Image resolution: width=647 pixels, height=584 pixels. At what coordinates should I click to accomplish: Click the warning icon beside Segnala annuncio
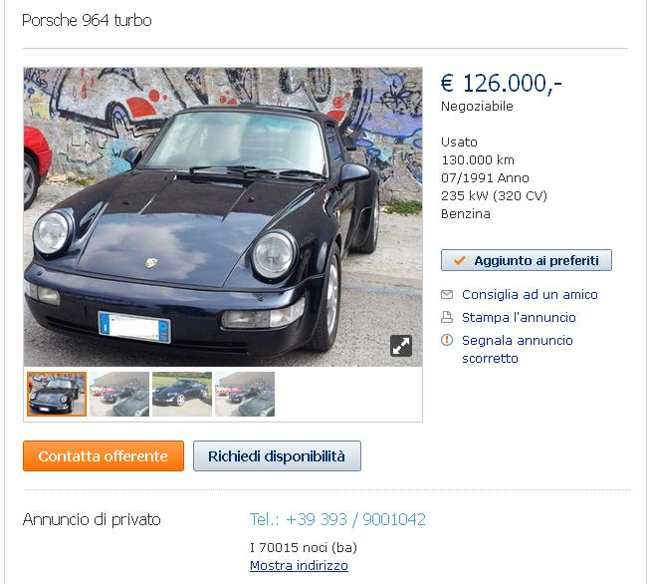pos(447,340)
